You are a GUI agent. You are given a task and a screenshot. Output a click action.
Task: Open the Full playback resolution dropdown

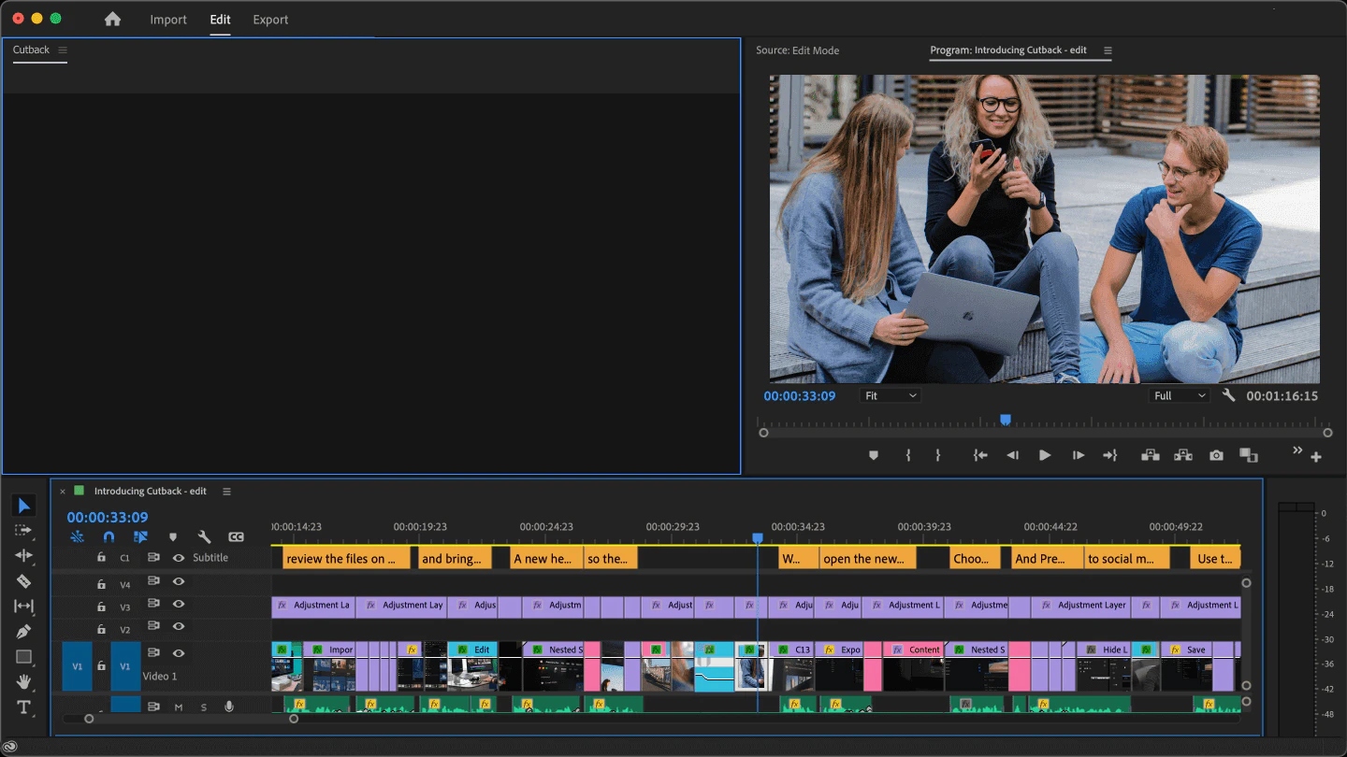tap(1178, 394)
